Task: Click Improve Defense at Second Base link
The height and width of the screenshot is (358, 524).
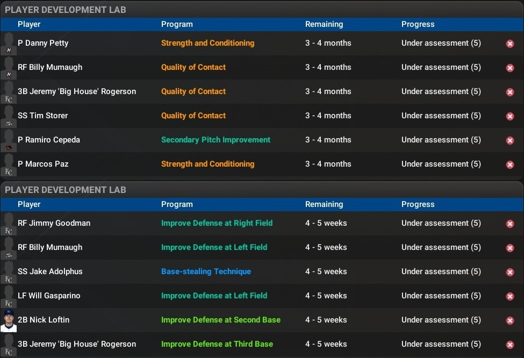Action: point(220,320)
